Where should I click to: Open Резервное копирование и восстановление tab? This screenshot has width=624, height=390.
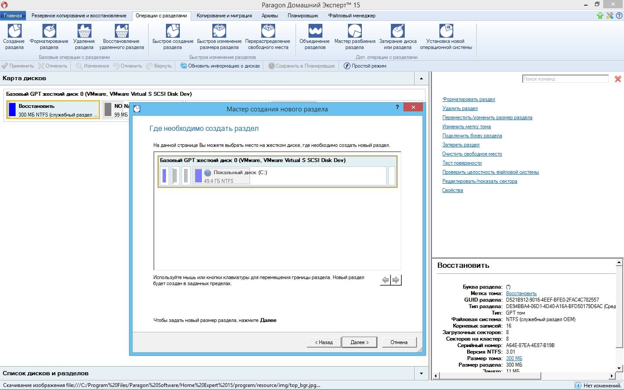[79, 16]
